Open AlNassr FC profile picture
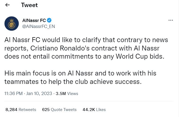Screen dimensions: 179x117 coord(11,24)
